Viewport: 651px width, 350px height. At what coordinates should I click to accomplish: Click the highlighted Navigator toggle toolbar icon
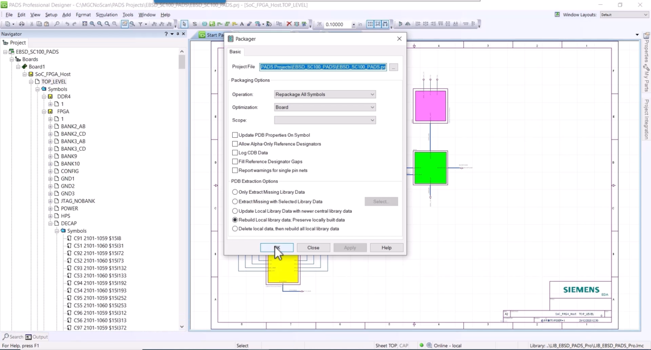tap(125, 24)
